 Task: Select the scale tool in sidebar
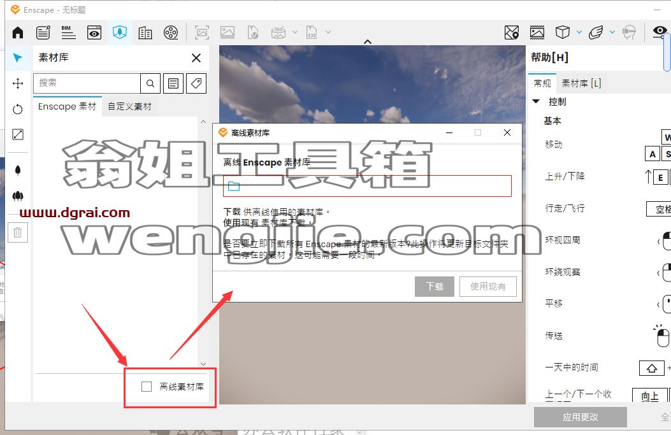point(18,134)
